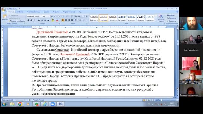Sort the selection alphabetically
This screenshot has height=114, width=203.
tap(82, 16)
